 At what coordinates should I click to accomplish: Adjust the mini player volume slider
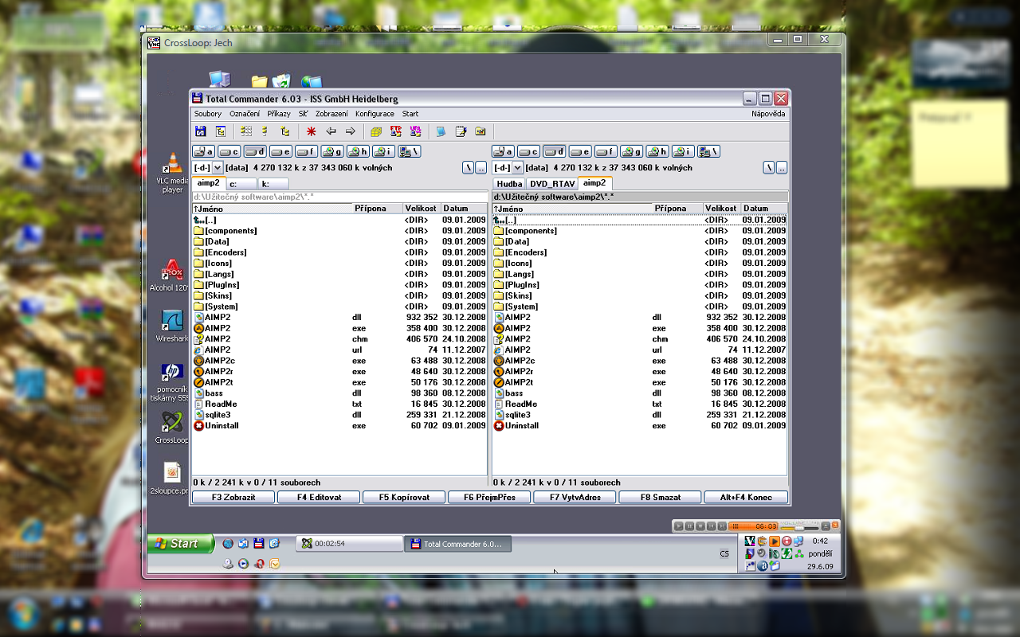point(799,526)
